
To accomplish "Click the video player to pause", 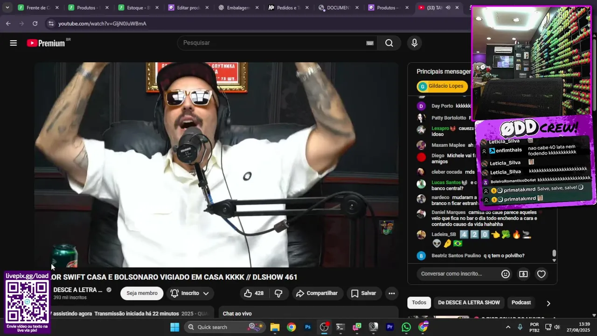I will tap(216, 164).
